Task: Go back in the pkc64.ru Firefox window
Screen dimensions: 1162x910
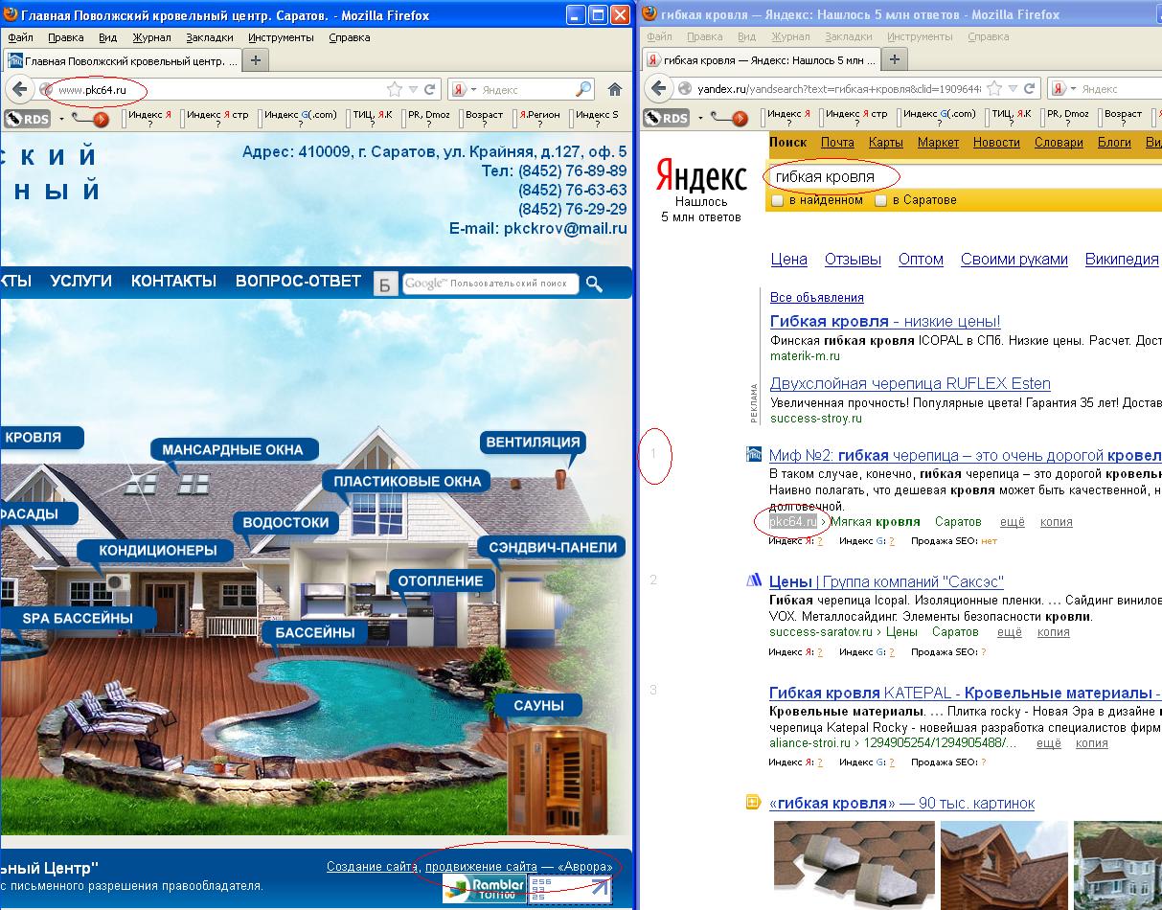Action: 19,89
